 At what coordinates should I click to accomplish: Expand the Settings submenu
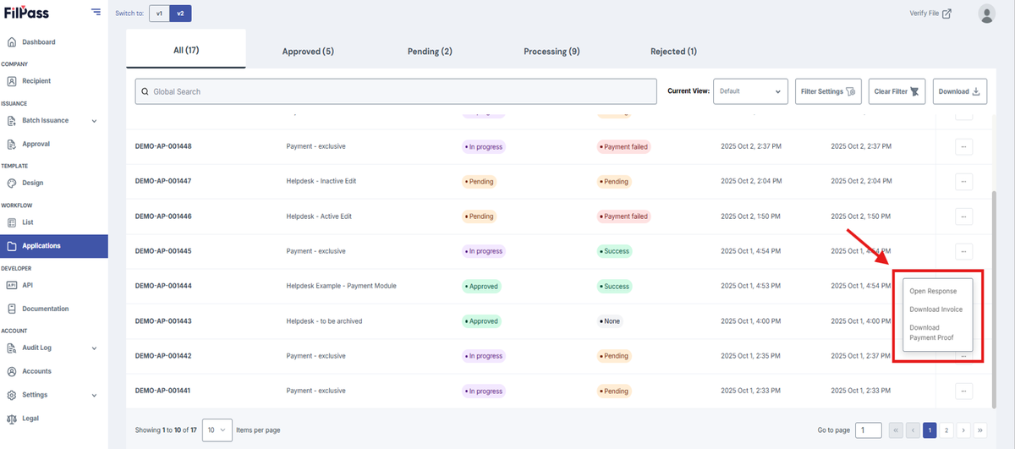94,395
